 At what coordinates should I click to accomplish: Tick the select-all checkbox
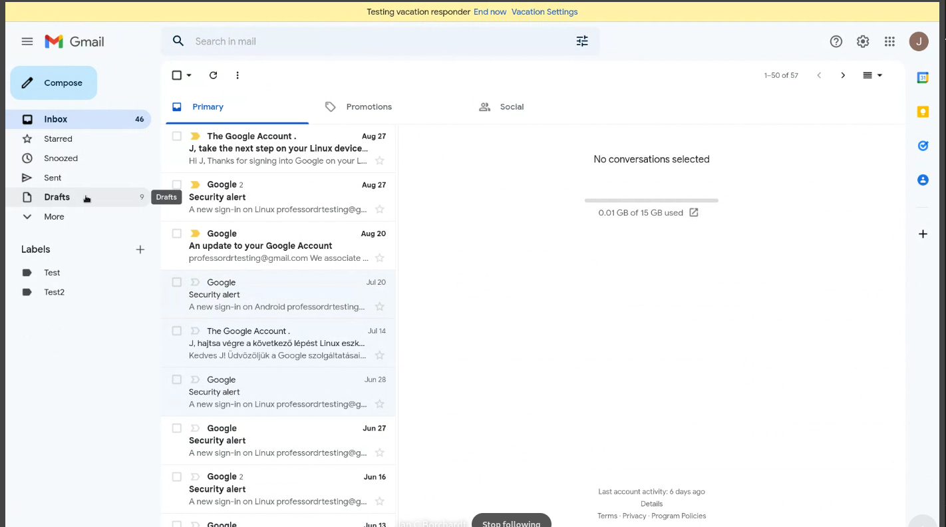pos(177,75)
